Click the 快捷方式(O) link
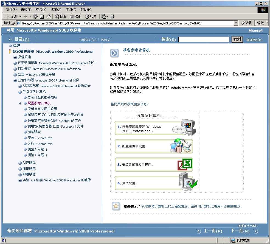270x244 pixels. pyautogui.click(x=88, y=40)
